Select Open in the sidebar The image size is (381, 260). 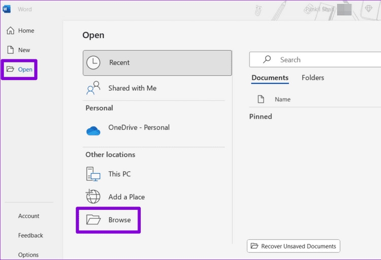point(19,70)
